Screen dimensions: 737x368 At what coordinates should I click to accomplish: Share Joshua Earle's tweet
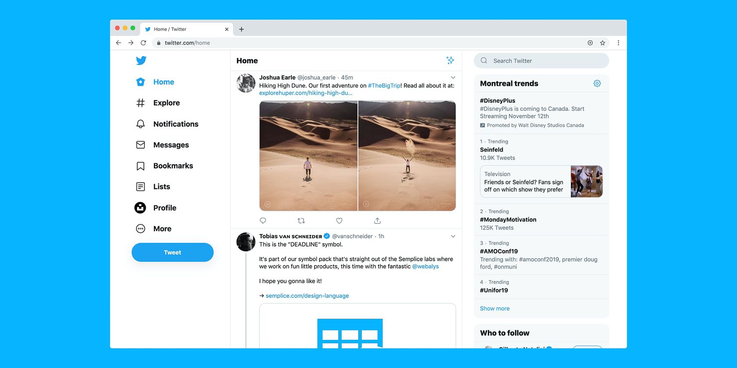[x=377, y=221]
